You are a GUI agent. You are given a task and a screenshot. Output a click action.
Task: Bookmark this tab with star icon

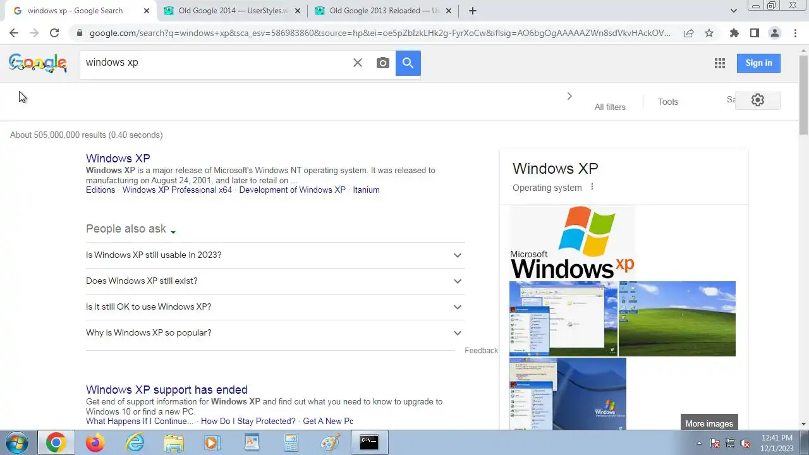coord(709,33)
